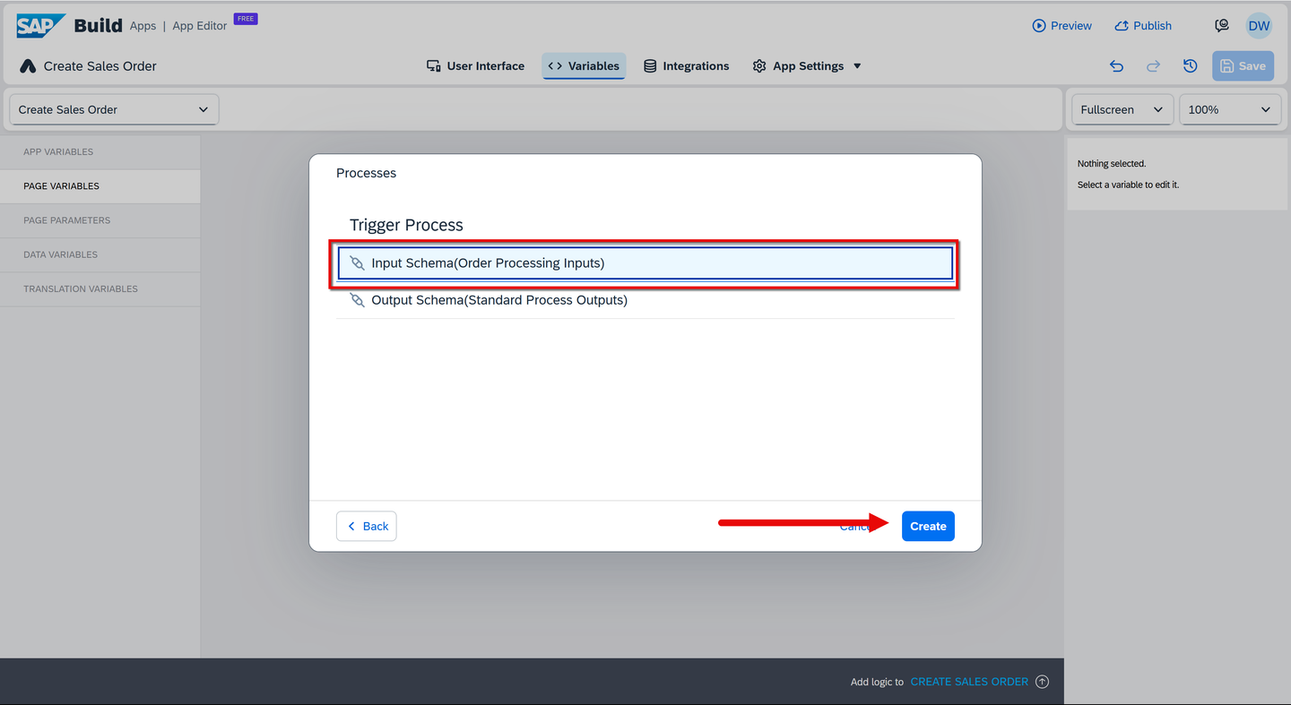Open the 100% zoom dropdown

1229,109
